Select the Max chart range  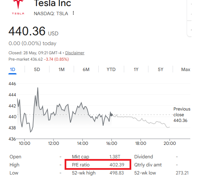point(186,69)
